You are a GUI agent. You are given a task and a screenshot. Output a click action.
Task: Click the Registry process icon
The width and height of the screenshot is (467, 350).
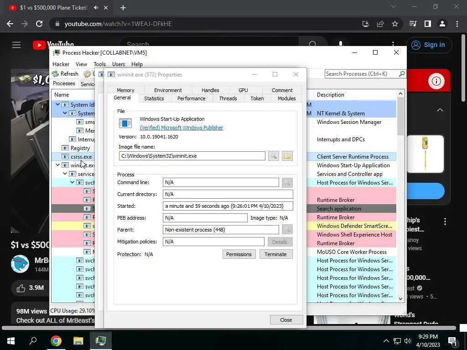tap(65, 148)
